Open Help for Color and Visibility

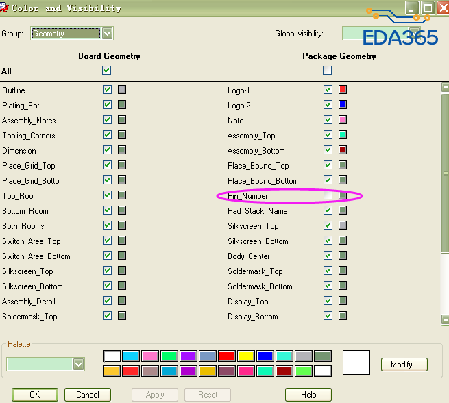tap(308, 395)
